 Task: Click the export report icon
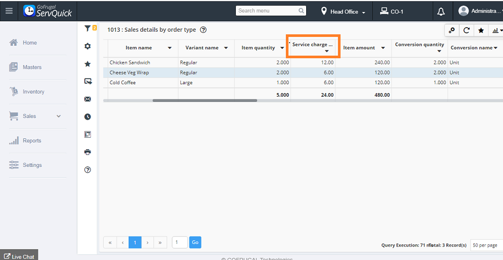[x=88, y=81]
